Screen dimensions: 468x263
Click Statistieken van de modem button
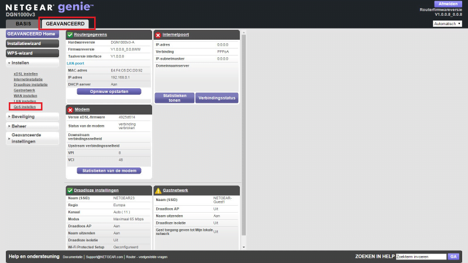(x=109, y=171)
